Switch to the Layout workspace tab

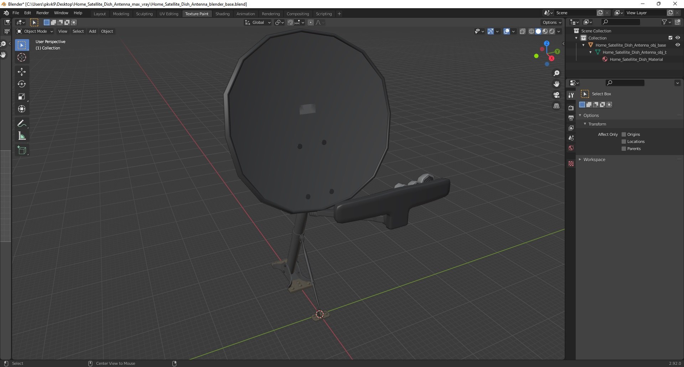tap(100, 14)
